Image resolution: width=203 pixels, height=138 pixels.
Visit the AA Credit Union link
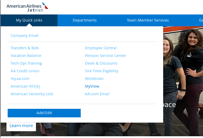point(25,71)
